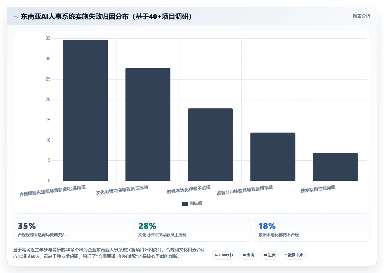Click axis label 合规规则未适配导致薪资/社保错误

click(53, 191)
